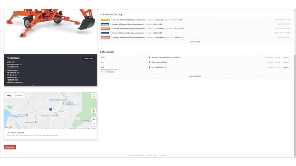The width and height of the screenshot is (296, 166).
Task: Click phone number 1-888-888-8888
Action: pyautogui.click(x=12, y=80)
